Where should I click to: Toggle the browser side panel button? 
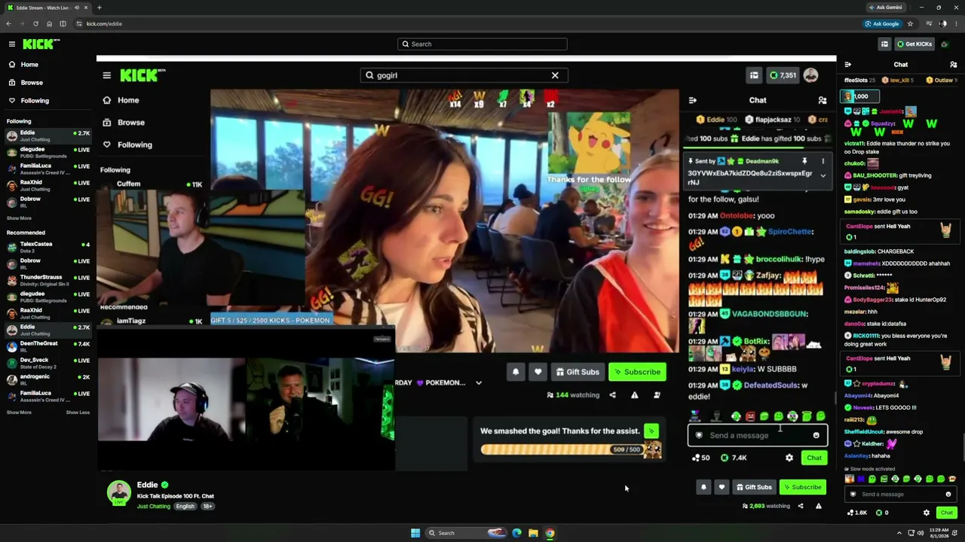click(63, 23)
